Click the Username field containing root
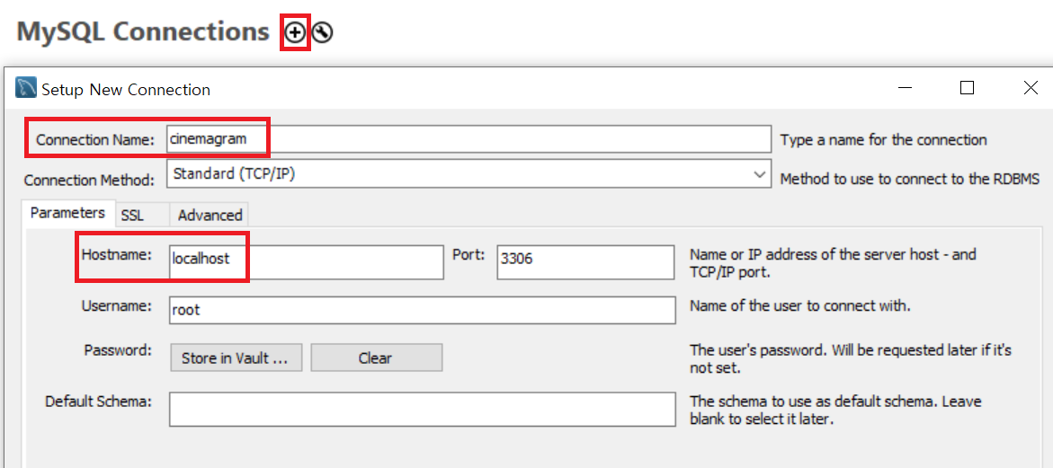 (422, 311)
